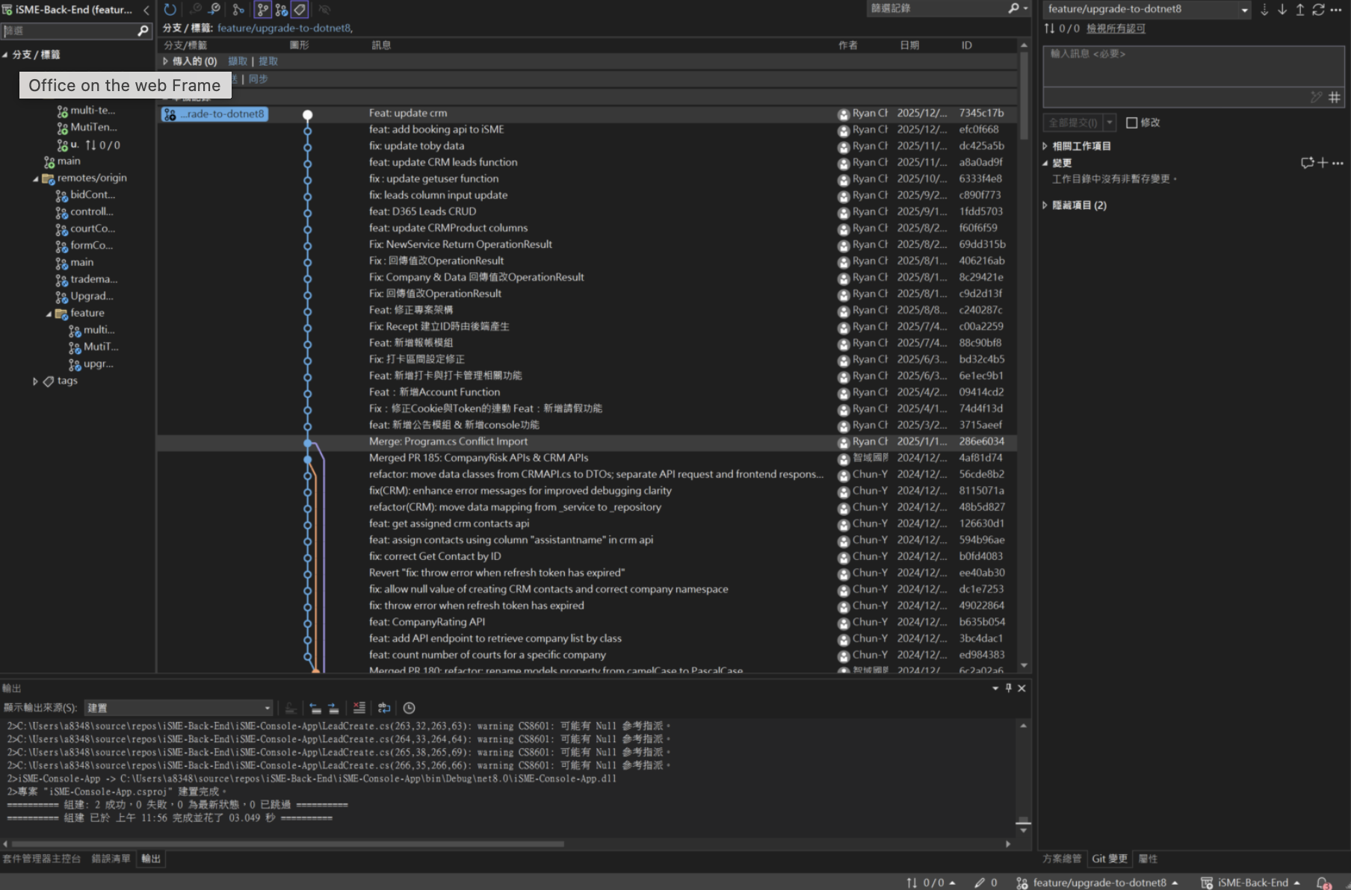Click notification bell in status bar
This screenshot has width=1351, height=890.
coord(1323,883)
